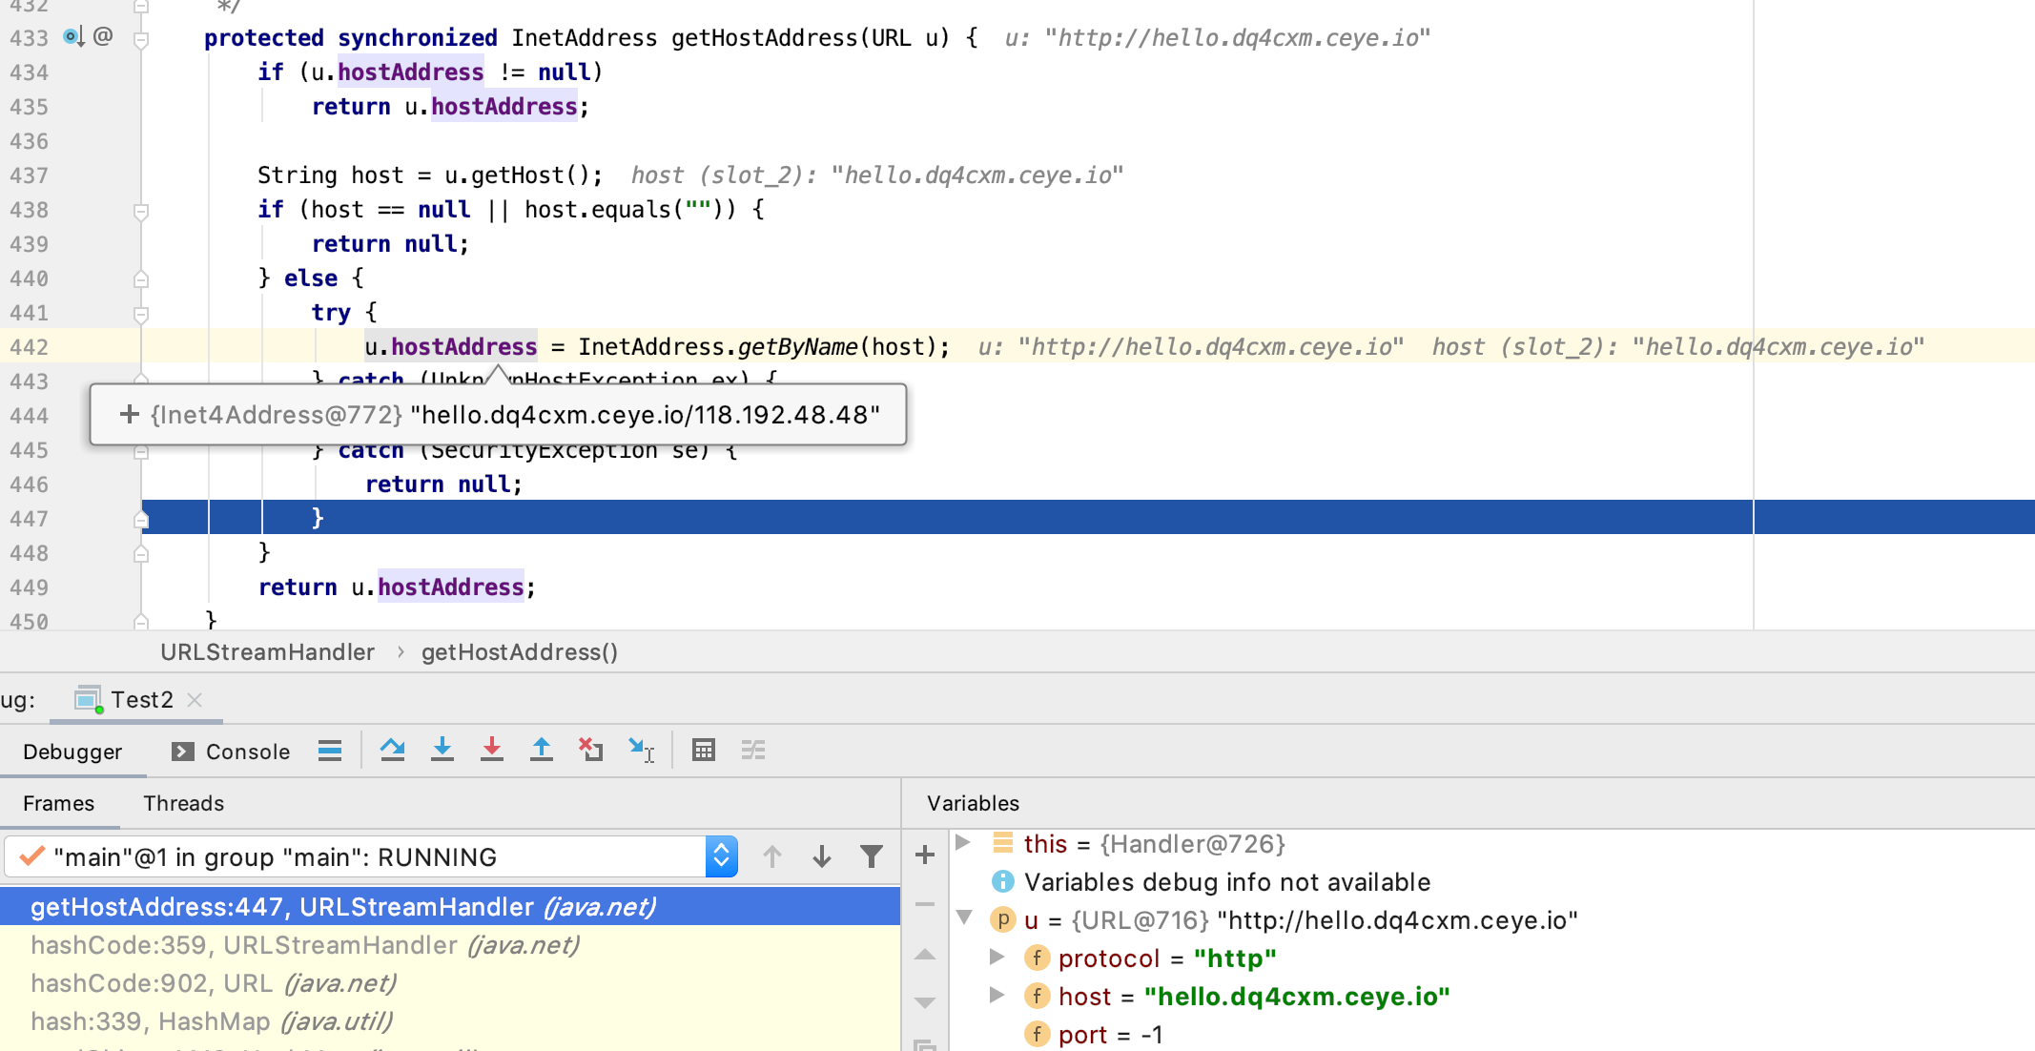Expand the 'this' Handler@726 variable
The width and height of the screenshot is (2035, 1051).
point(963,843)
